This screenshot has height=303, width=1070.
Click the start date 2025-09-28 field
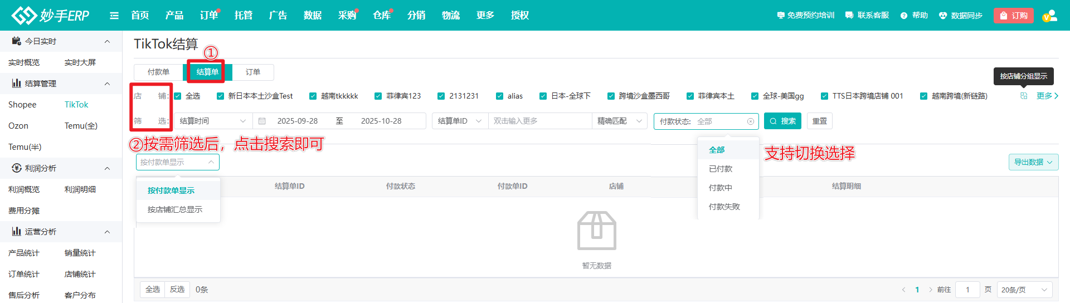pos(298,121)
